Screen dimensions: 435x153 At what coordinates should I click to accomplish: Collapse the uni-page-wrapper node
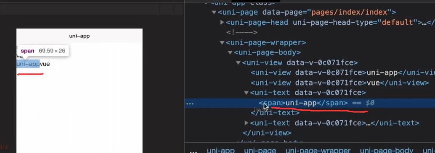click(x=222, y=42)
